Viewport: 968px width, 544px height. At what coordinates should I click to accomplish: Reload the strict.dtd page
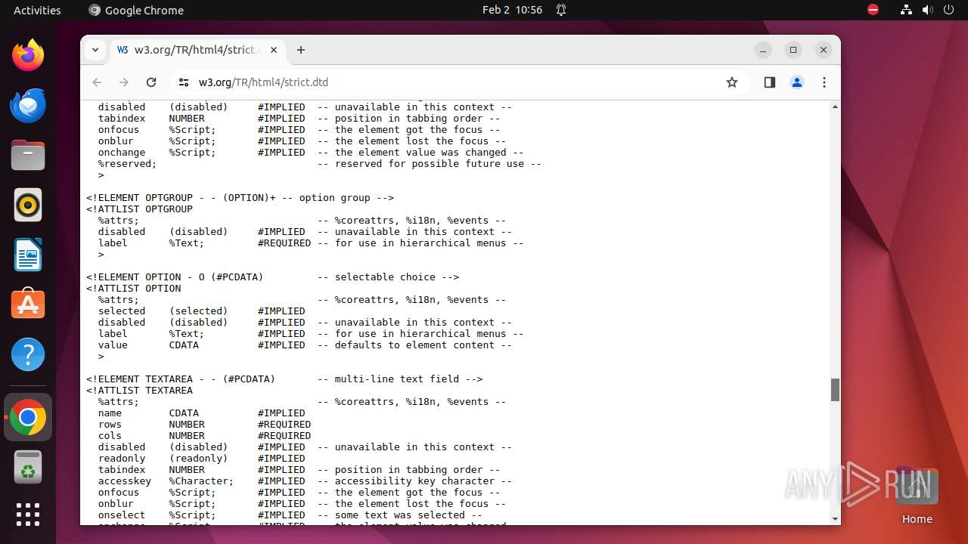(x=151, y=82)
